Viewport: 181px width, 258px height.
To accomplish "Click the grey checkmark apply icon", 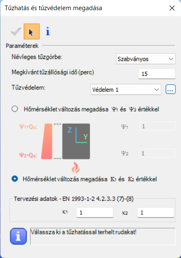I will click(16, 31).
